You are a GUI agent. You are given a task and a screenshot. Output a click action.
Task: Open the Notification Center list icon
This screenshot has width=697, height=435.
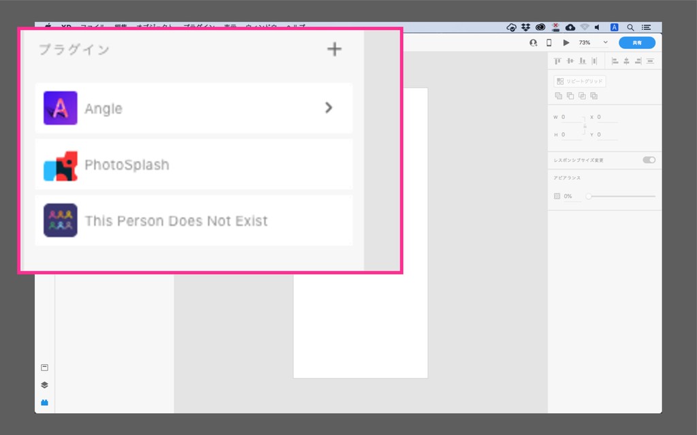[x=647, y=27]
